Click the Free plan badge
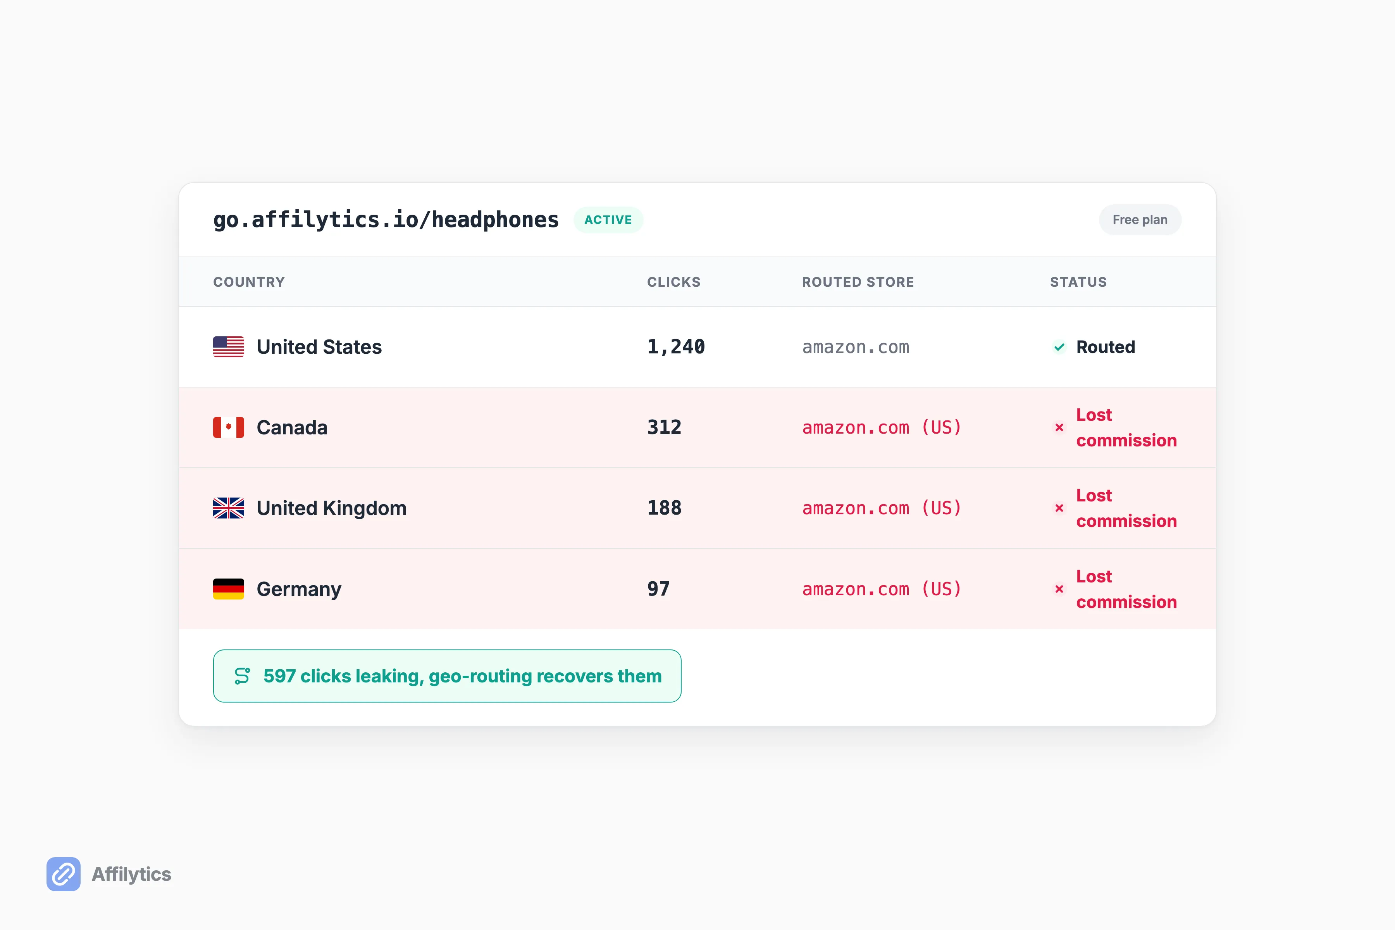This screenshot has height=930, width=1395. [1140, 220]
